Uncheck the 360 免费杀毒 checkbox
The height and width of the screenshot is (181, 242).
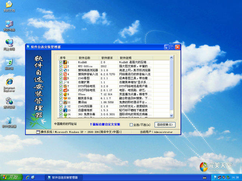tap(61, 114)
